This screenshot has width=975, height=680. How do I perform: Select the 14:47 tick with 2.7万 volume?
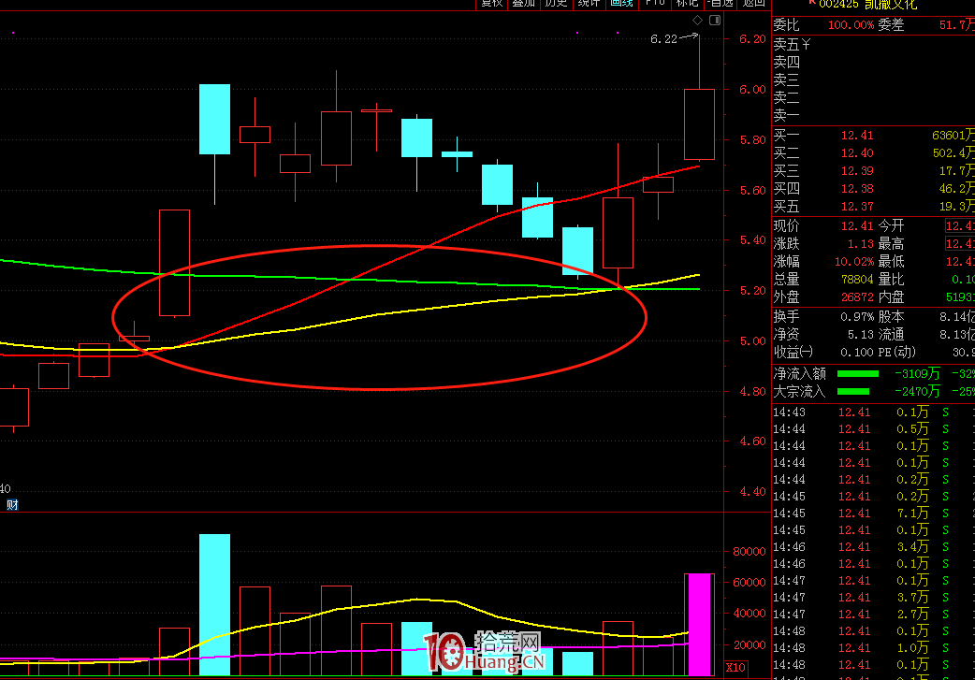(x=873, y=615)
